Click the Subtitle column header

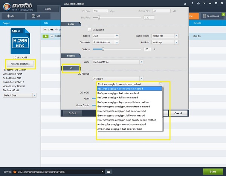tap(197, 23)
